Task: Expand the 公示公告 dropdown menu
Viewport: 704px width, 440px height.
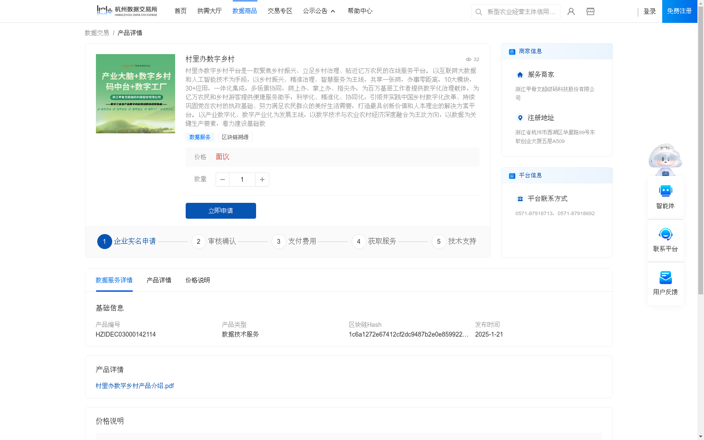Action: (319, 11)
